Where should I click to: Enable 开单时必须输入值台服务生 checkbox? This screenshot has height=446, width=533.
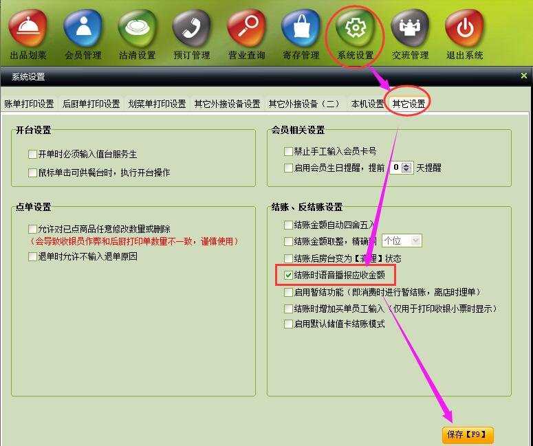click(x=32, y=155)
